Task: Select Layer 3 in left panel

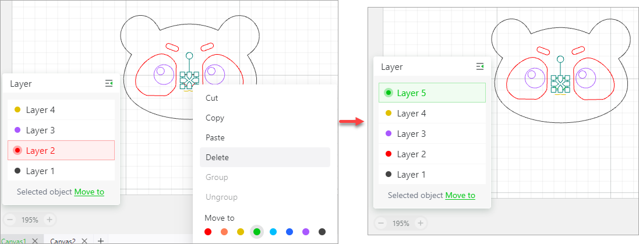Action: 61,130
